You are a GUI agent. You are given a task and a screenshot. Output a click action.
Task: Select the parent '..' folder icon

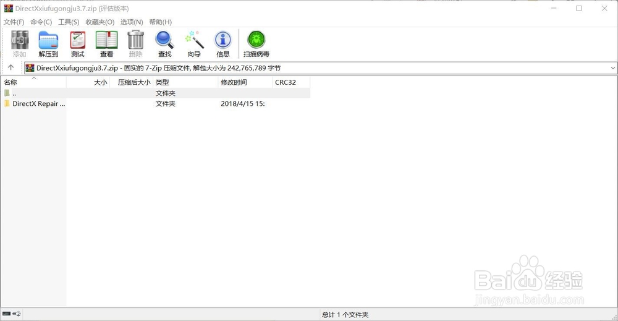coord(7,93)
